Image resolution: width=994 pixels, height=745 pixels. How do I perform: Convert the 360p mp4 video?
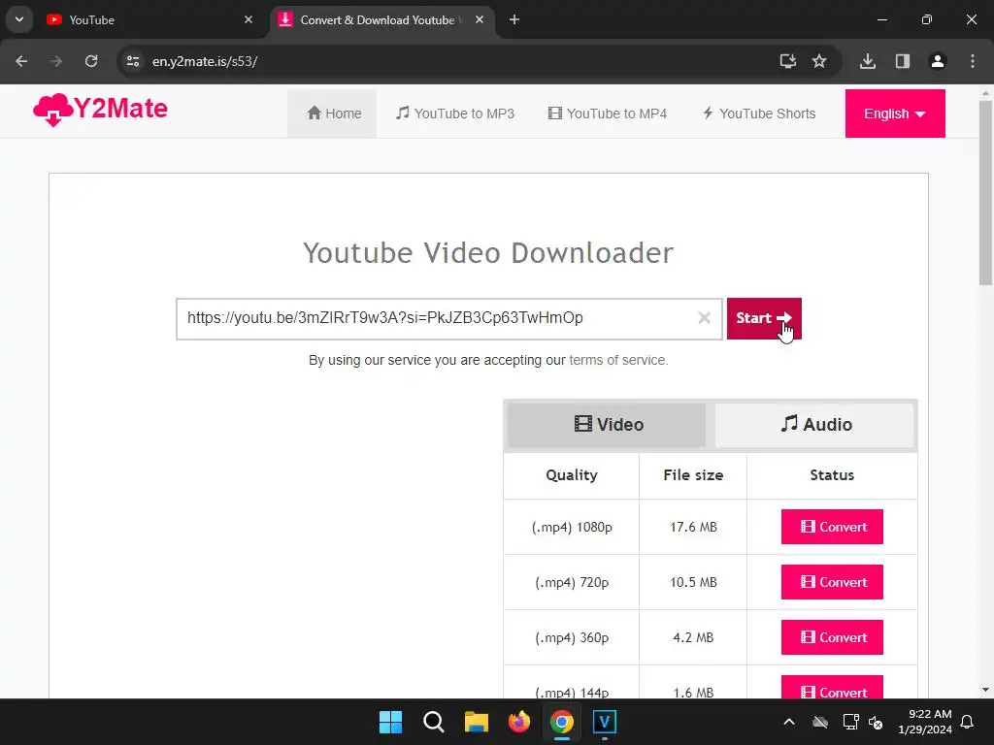[832, 637]
